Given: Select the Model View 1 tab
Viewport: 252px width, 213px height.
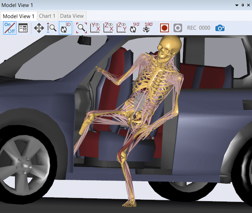Looking at the screenshot, I should [x=18, y=16].
